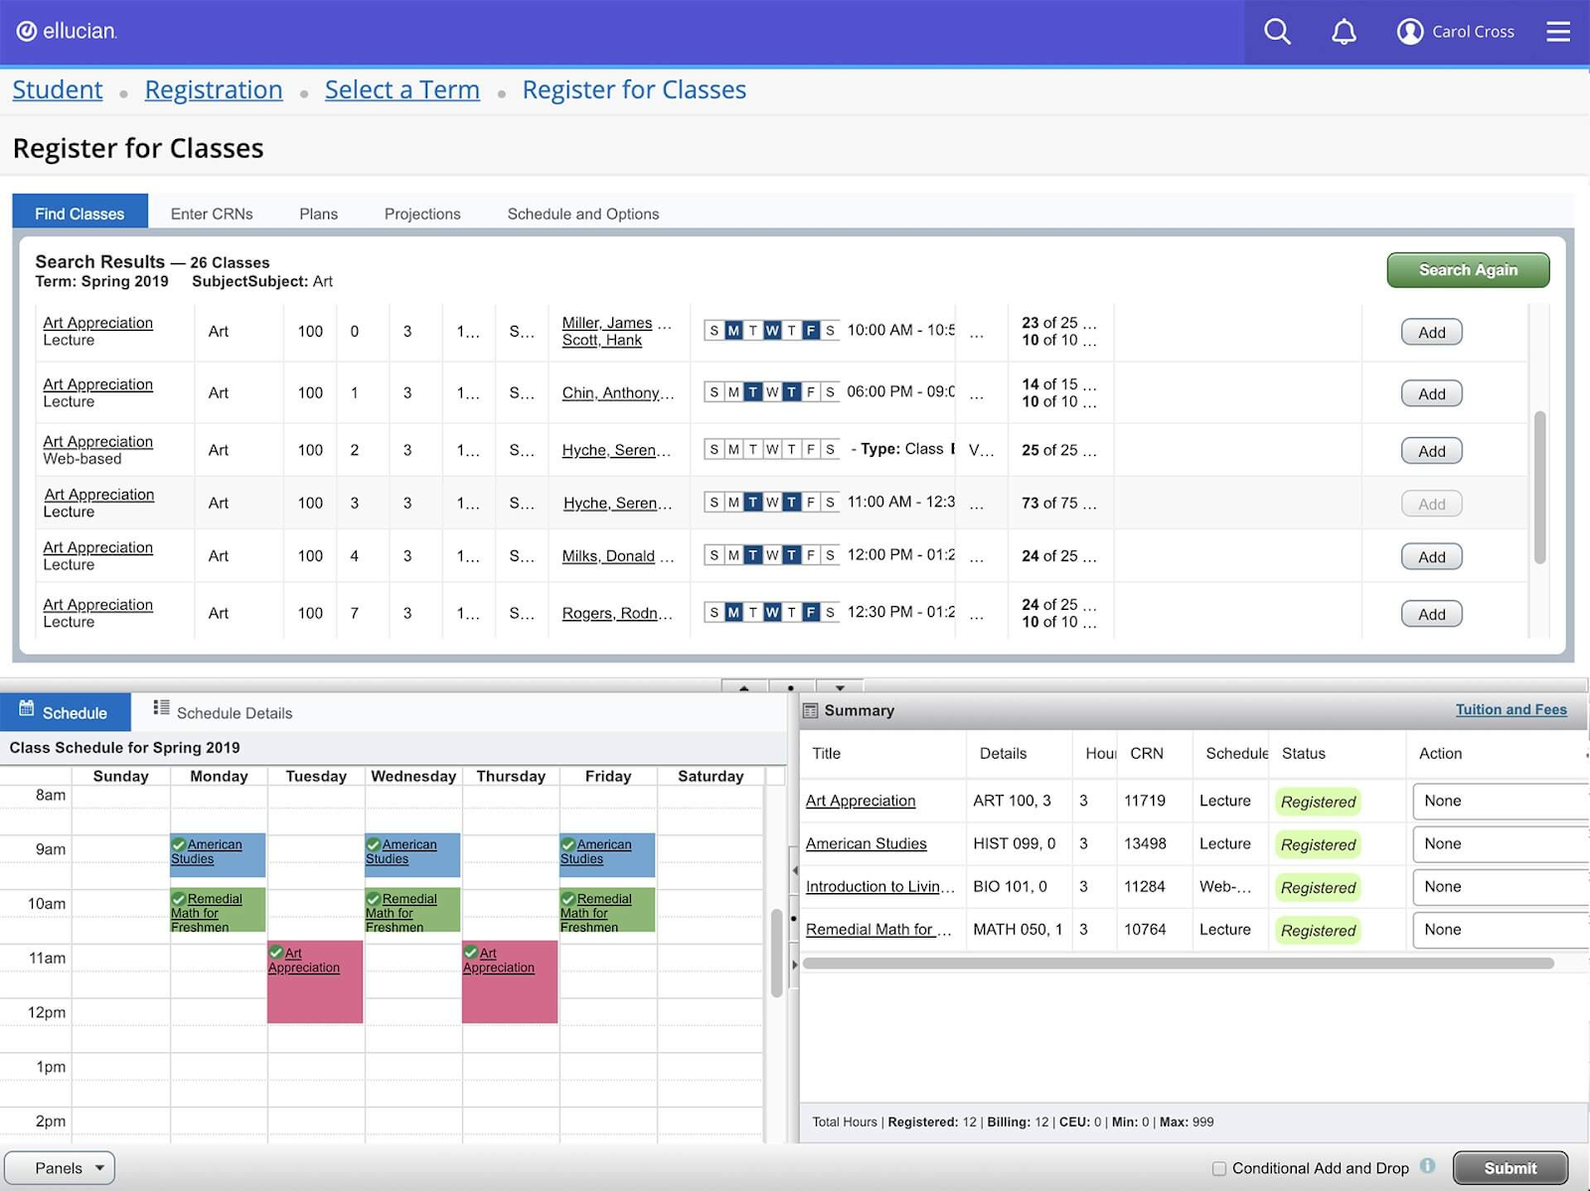Collapse panel using the up arrow divider handle
Image resolution: width=1590 pixels, height=1191 pixels.
tap(744, 686)
